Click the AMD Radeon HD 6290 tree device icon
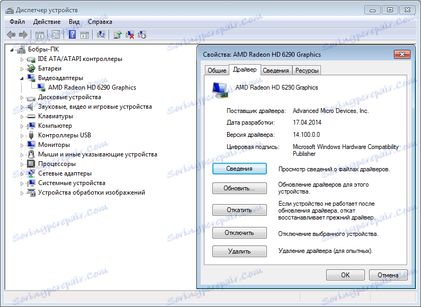Screen dimensions: 421x307 [41, 87]
